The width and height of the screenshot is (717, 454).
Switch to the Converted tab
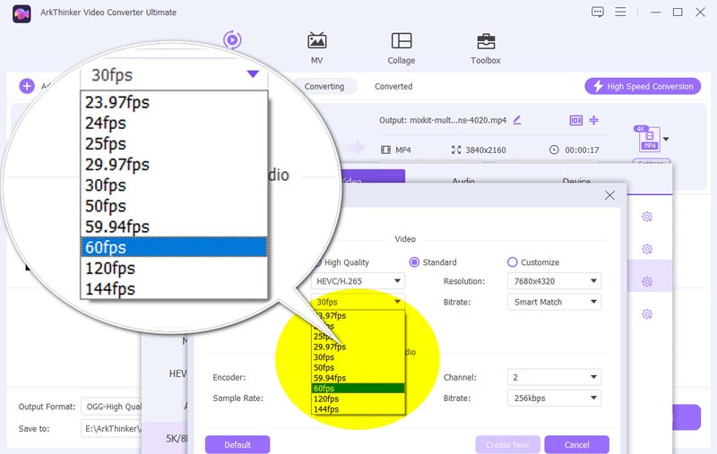tap(393, 86)
